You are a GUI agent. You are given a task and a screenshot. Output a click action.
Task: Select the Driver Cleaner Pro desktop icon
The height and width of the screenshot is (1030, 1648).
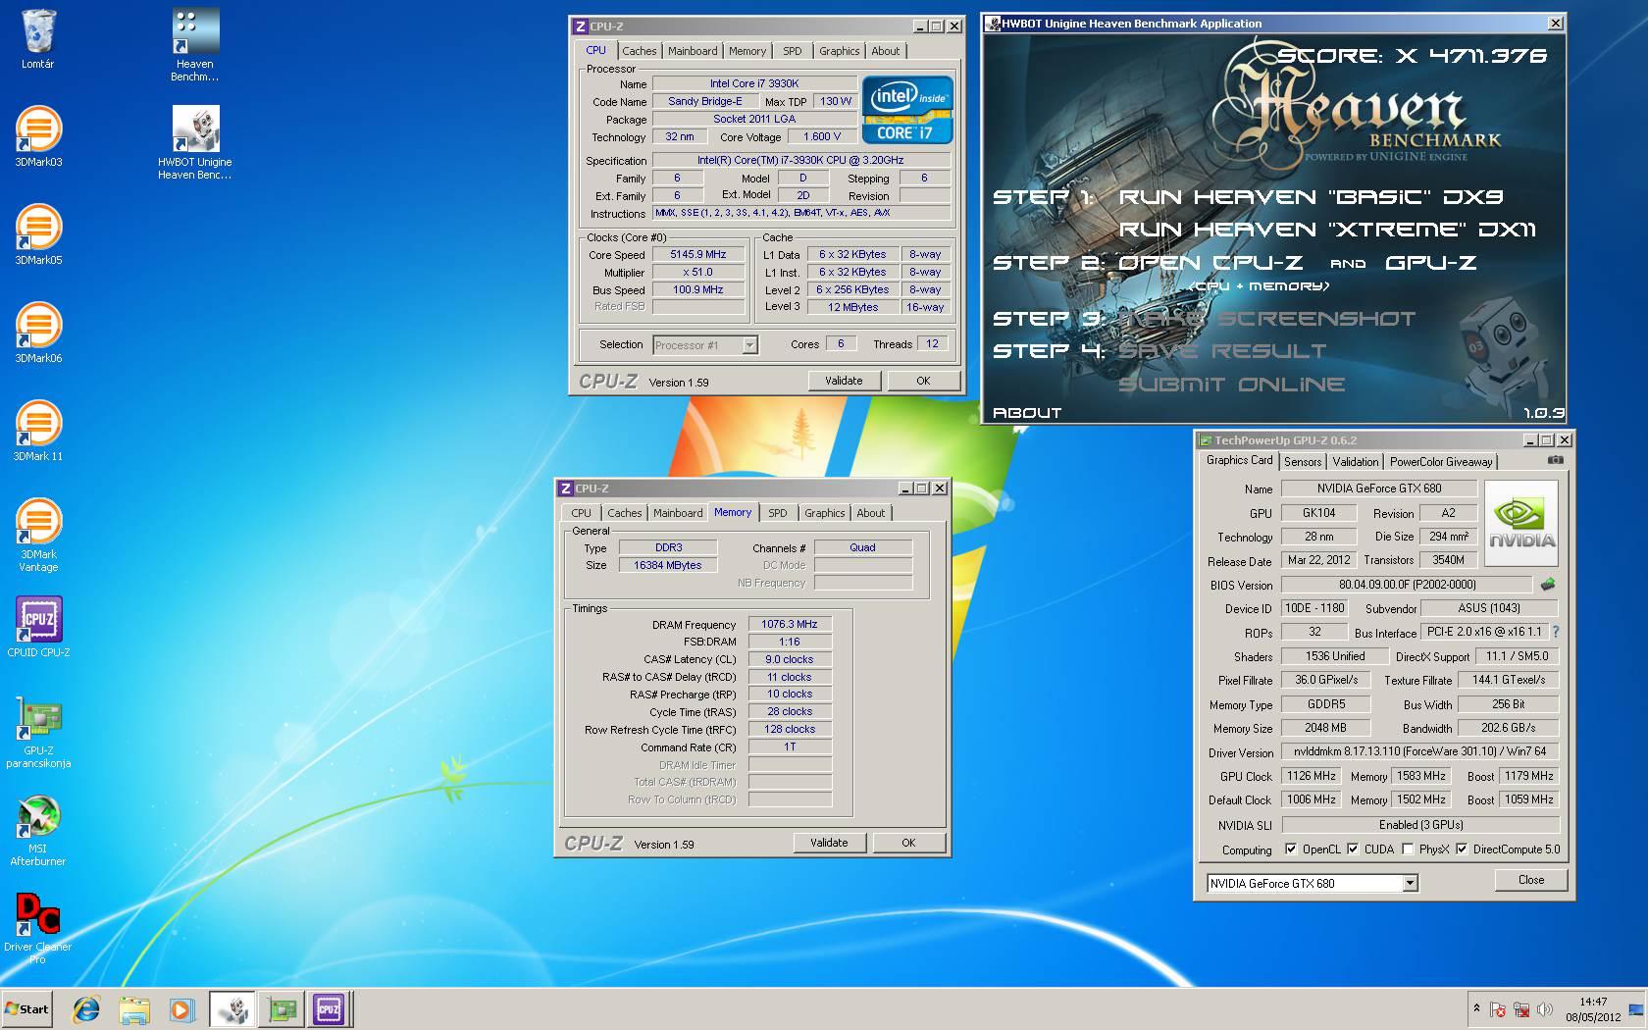pyautogui.click(x=37, y=927)
